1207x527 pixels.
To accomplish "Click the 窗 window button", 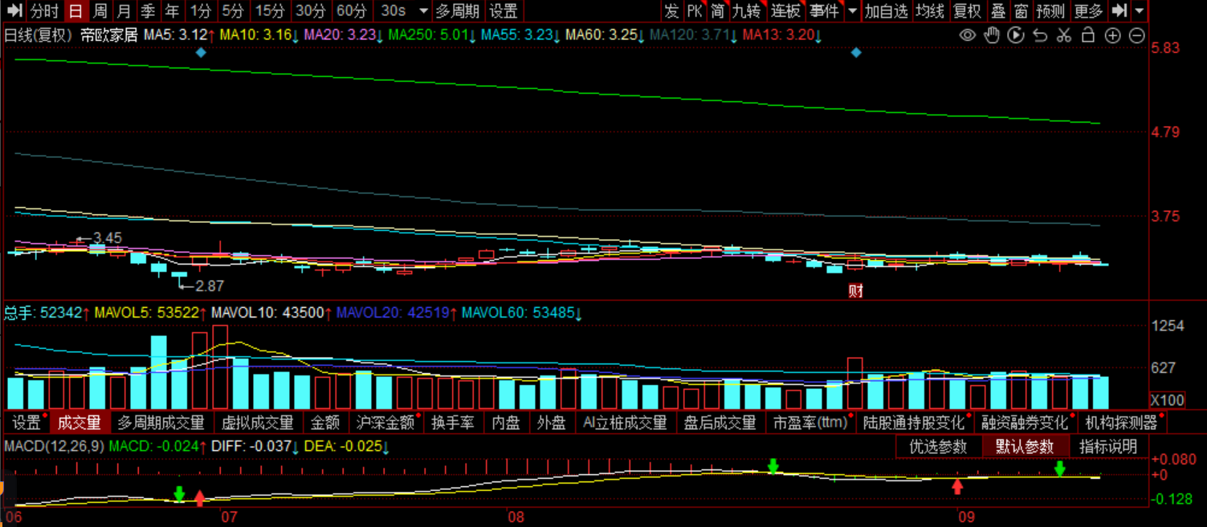I will (1021, 11).
